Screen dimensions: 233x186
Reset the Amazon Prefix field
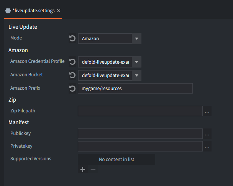pos(72,89)
